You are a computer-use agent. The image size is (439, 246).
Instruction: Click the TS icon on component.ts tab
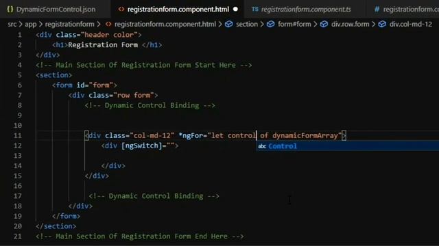254,9
